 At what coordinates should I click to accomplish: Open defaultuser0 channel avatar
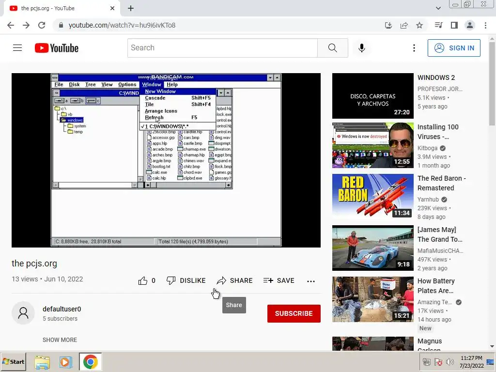pos(23,313)
